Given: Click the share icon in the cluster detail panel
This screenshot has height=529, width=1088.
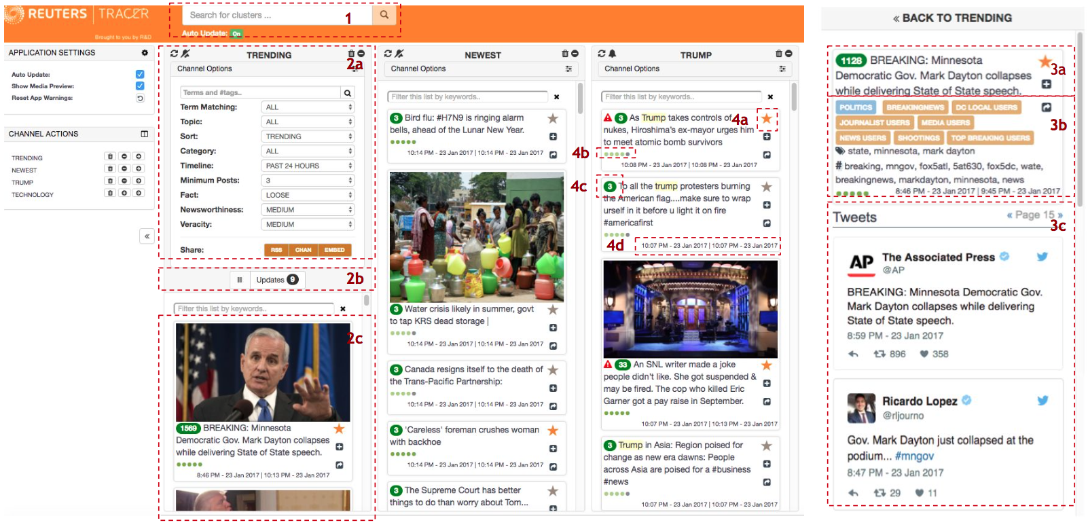Looking at the screenshot, I should coord(1047,107).
